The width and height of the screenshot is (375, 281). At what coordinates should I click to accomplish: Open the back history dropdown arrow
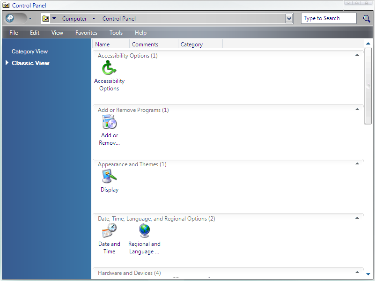30,18
